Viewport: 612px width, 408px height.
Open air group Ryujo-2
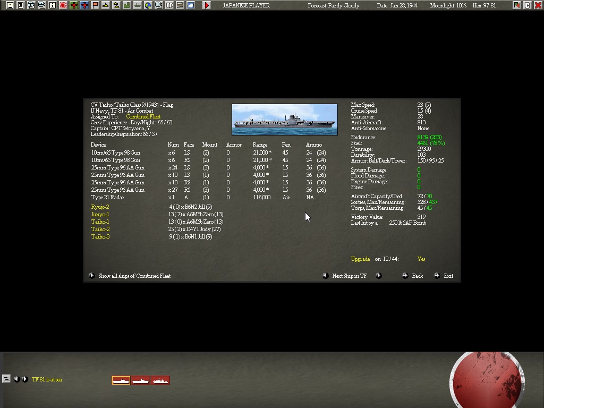(100, 207)
